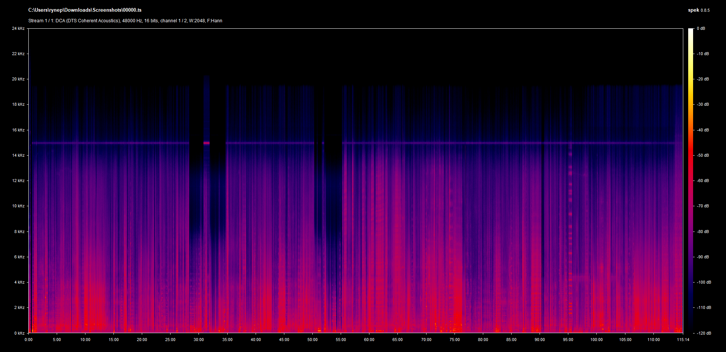Click the 0 dB scale label
The height and width of the screenshot is (352, 726).
pyautogui.click(x=701, y=28)
